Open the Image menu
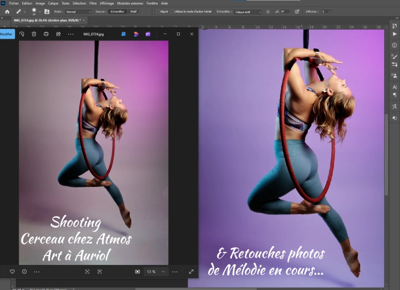The width and height of the screenshot is (400, 290). (40, 3)
